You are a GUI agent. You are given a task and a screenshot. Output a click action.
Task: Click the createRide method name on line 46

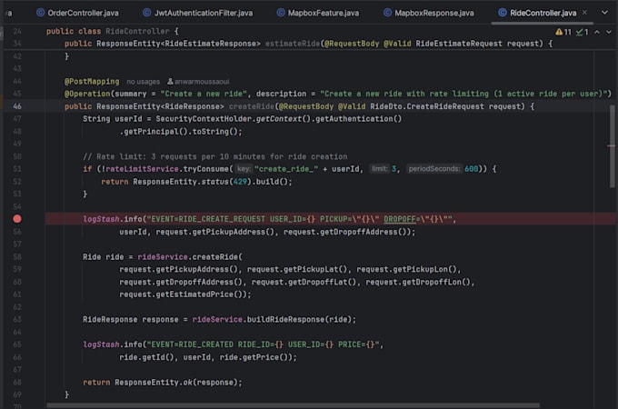pos(252,106)
